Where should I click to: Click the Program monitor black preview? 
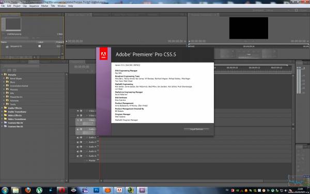point(249,28)
